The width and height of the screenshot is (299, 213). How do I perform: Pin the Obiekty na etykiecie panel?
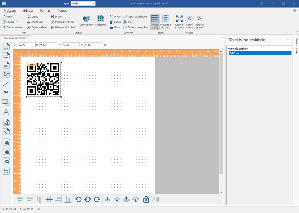(x=288, y=40)
